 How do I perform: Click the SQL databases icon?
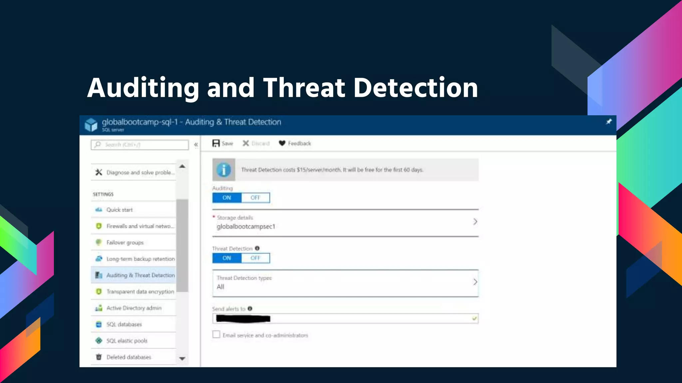[99, 324]
